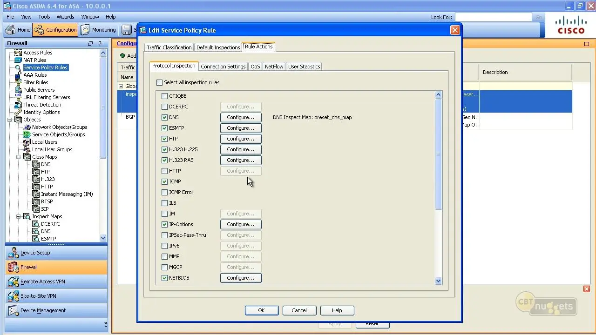Select the DCERPC inspect map

(x=50, y=224)
